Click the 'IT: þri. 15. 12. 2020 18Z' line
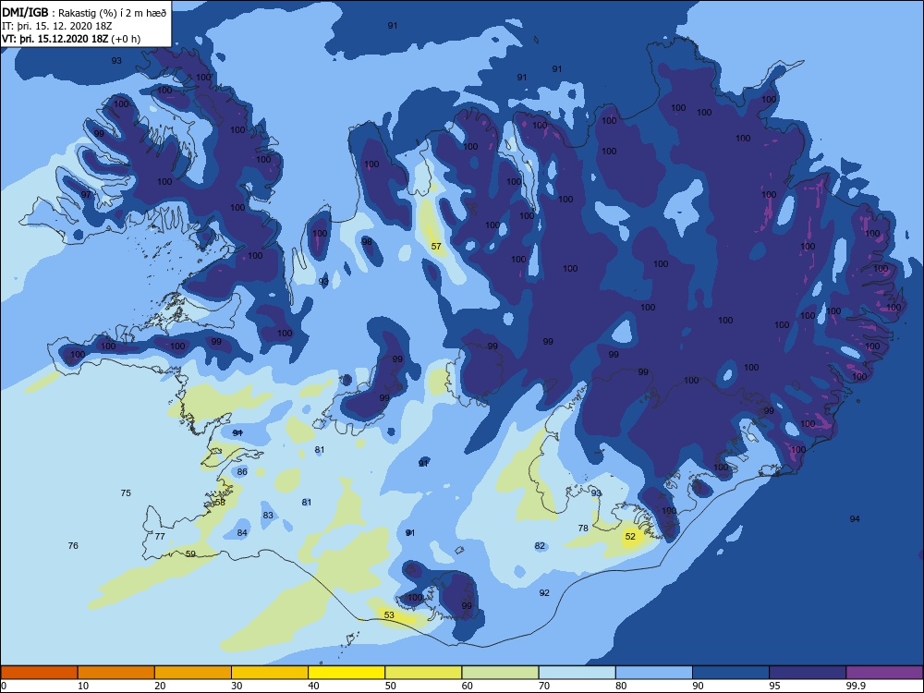This screenshot has height=693, width=924. pyautogui.click(x=56, y=26)
